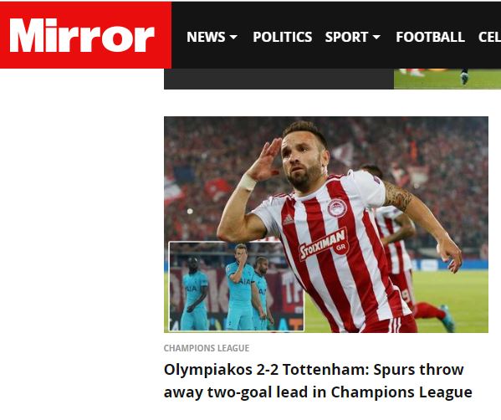The height and width of the screenshot is (420, 501).
Task: Click the Stoiximan sponsor logo on the shirt
Action: tap(324, 243)
